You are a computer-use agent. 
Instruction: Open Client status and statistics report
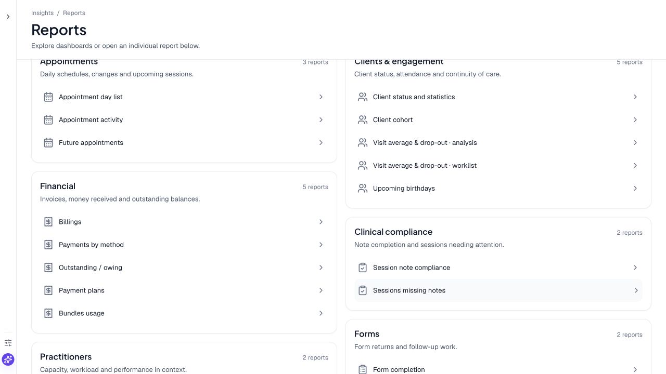pyautogui.click(x=498, y=97)
